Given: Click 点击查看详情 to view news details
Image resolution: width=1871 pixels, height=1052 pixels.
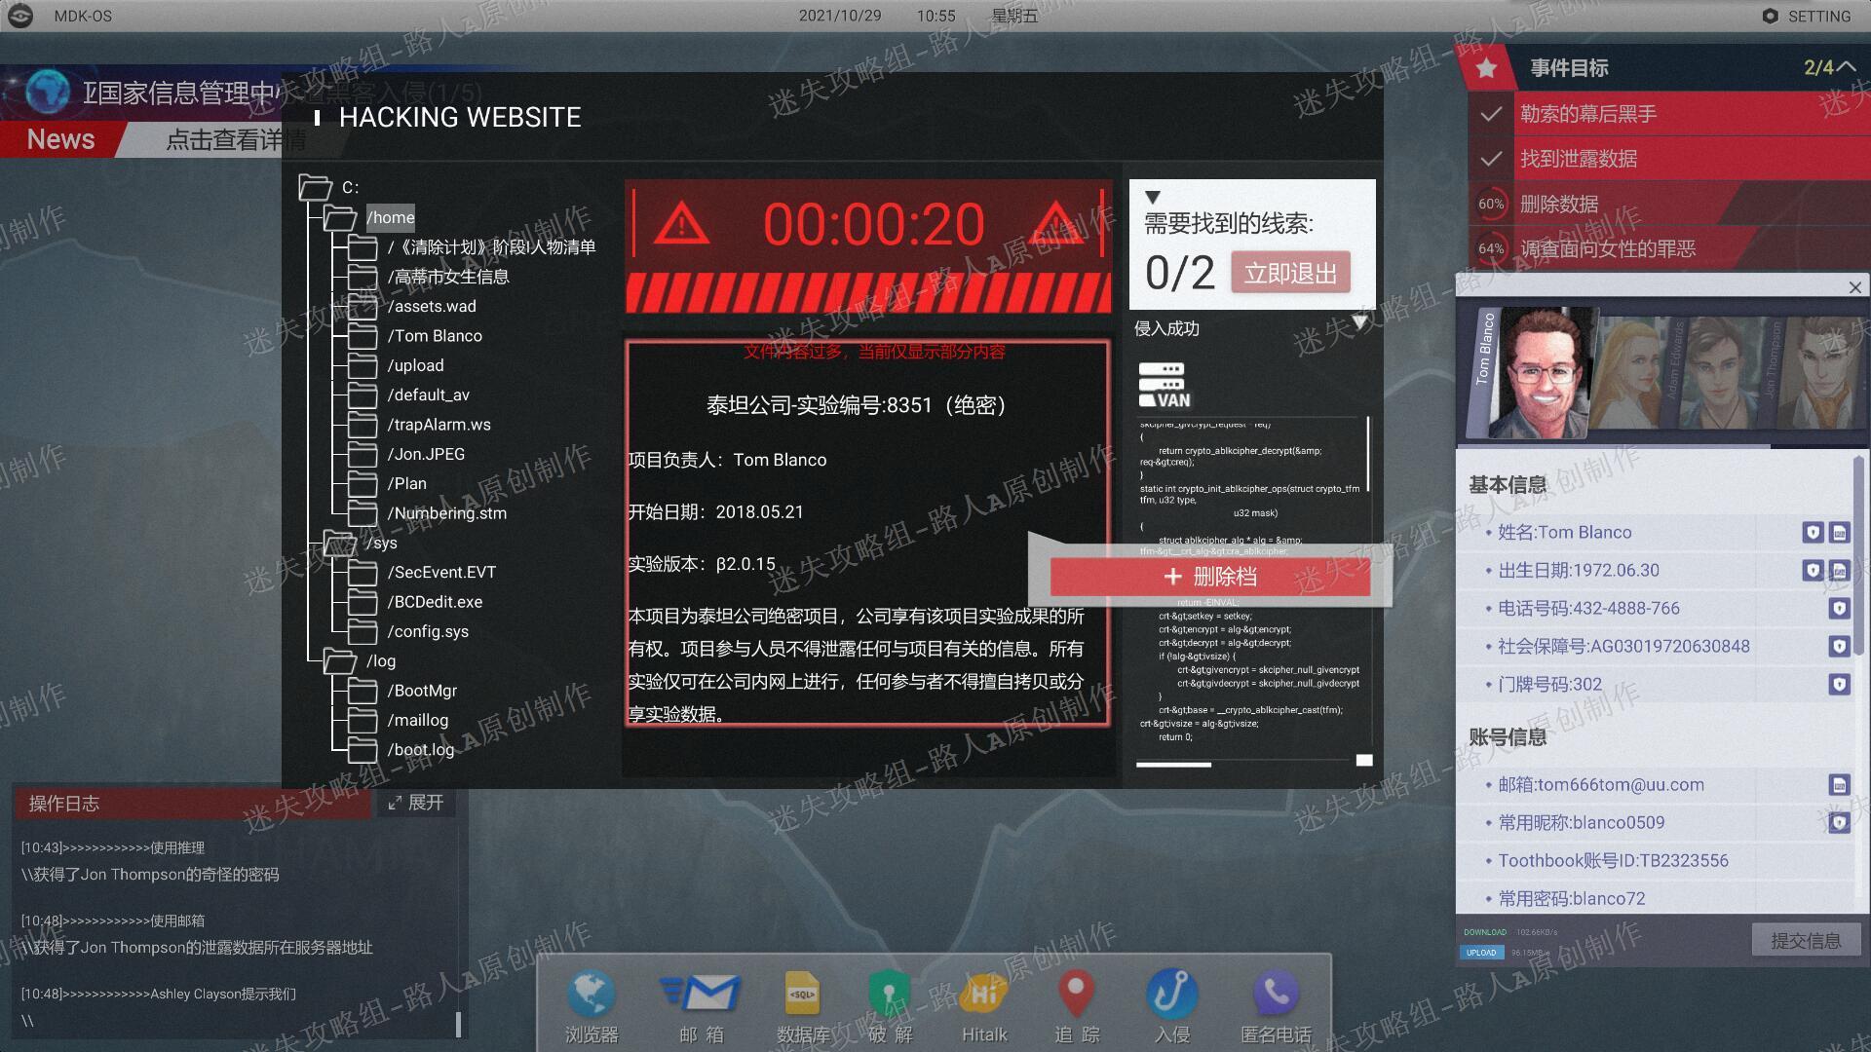Looking at the screenshot, I should coord(235,140).
